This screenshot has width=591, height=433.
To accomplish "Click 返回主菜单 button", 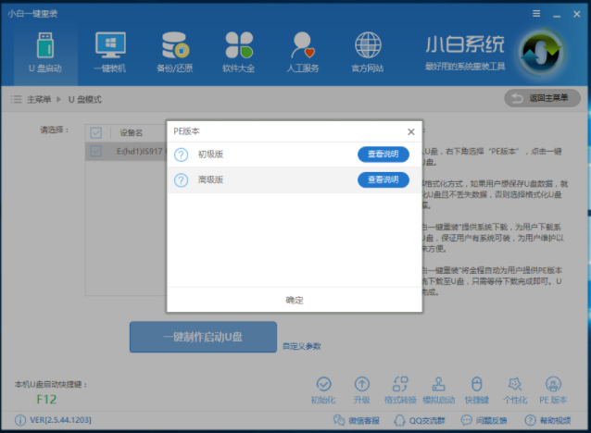I will [x=543, y=98].
